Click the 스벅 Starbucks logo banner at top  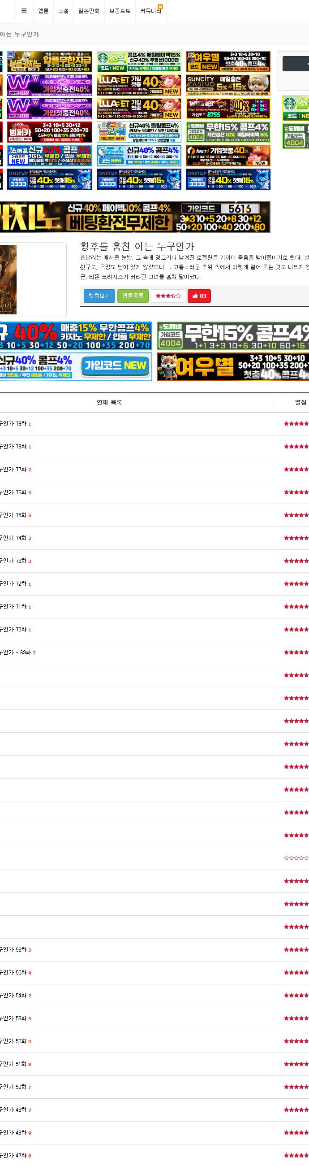point(139,61)
